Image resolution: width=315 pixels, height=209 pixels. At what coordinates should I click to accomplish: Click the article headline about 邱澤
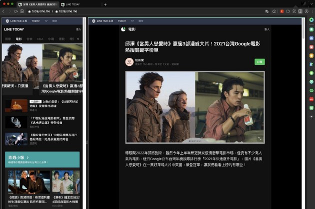coord(192,47)
